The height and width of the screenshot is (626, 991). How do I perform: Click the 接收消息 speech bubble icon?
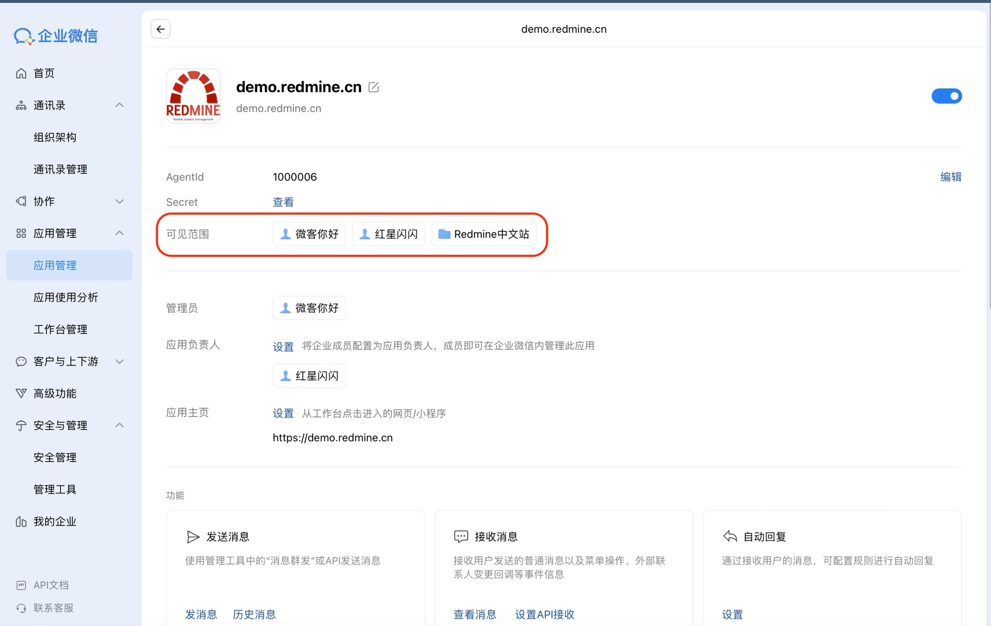coord(461,537)
